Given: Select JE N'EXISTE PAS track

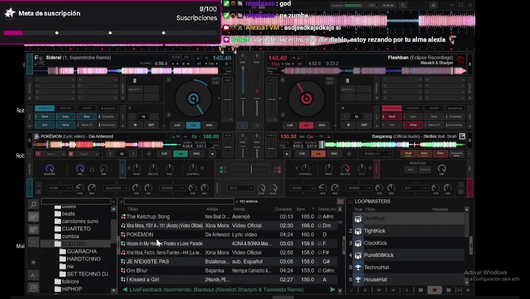Looking at the screenshot, I should tap(229, 262).
